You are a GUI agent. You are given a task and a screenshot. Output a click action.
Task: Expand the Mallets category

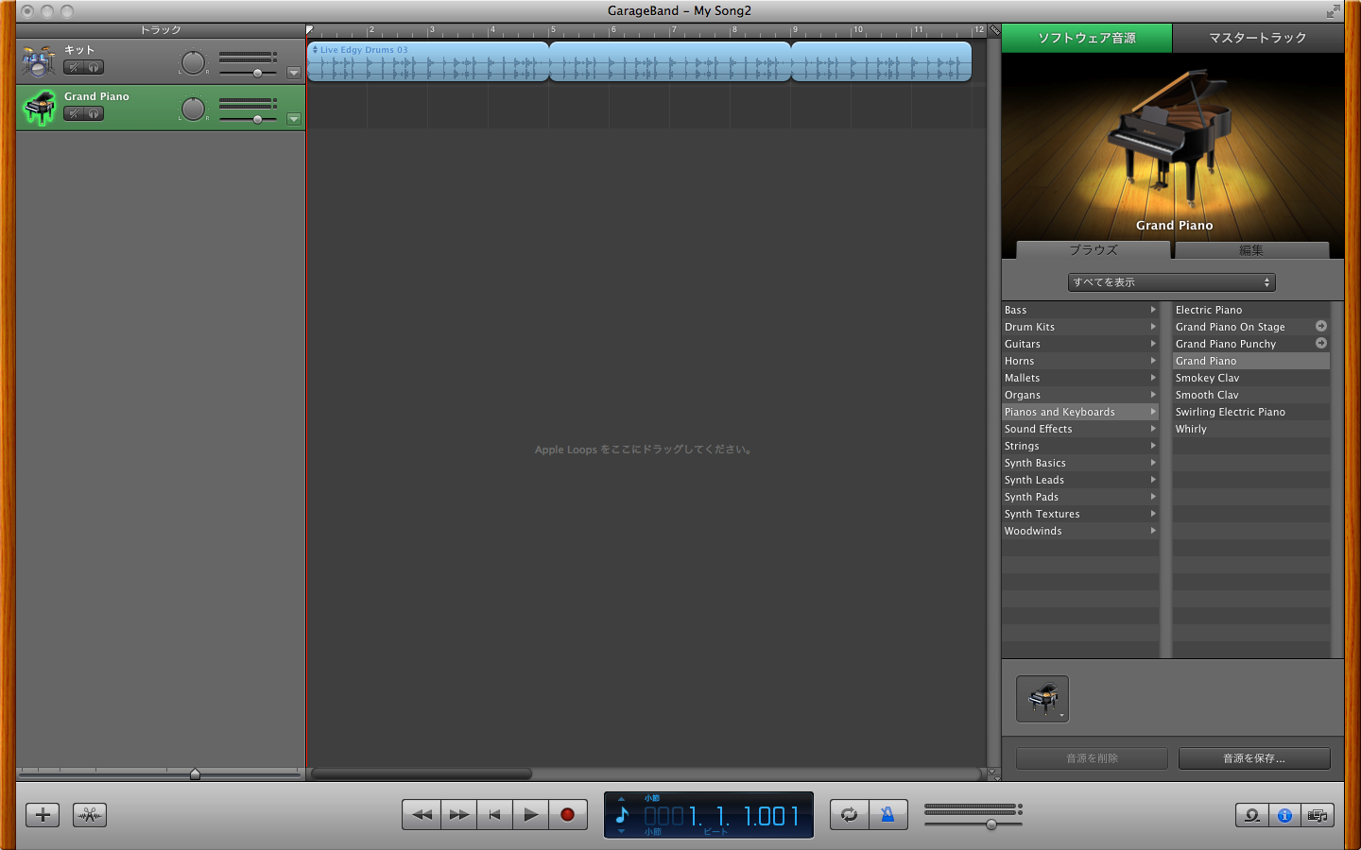pos(1080,378)
